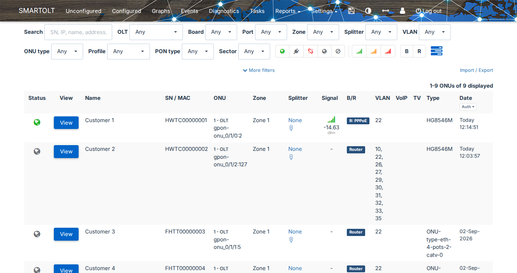This screenshot has width=517, height=273.
Task: Switch to the blue list view icon
Action: click(x=436, y=51)
